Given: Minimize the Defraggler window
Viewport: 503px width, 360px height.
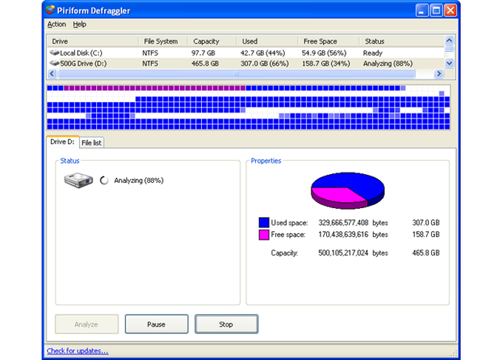Looking at the screenshot, I should click(x=422, y=10).
